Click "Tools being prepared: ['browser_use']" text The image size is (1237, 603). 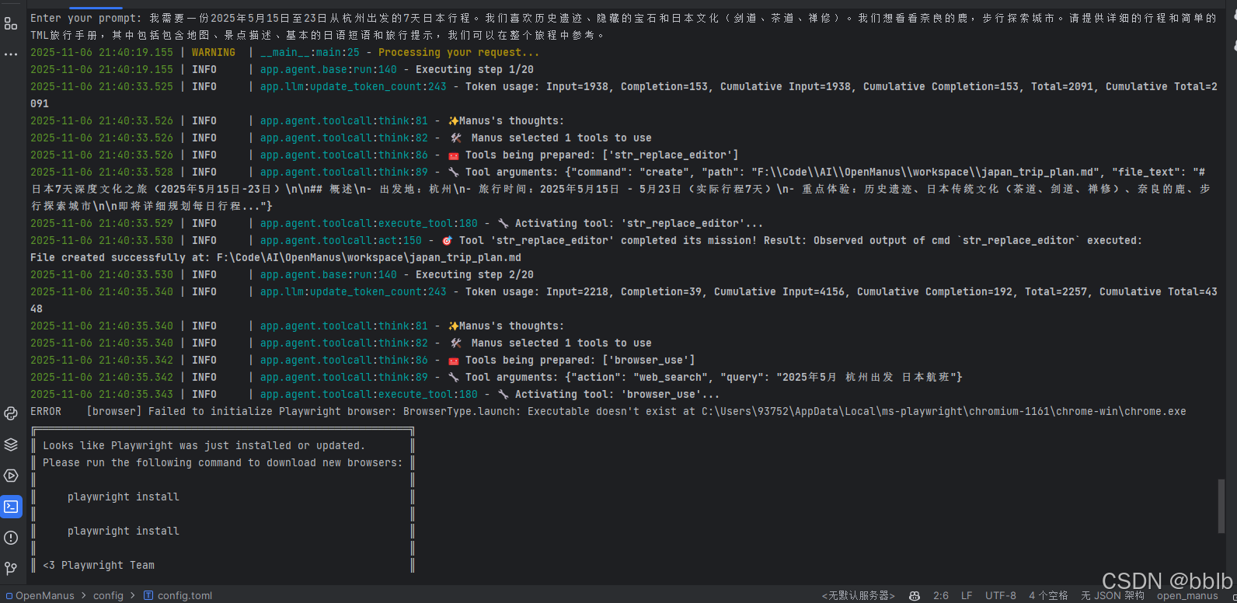(x=580, y=360)
